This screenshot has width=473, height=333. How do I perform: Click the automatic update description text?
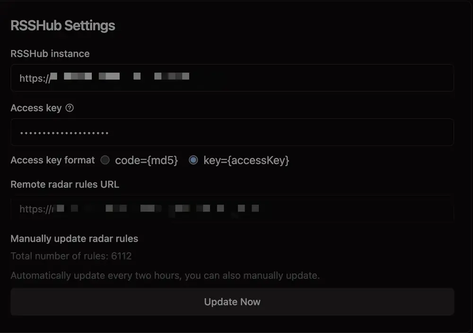165,275
